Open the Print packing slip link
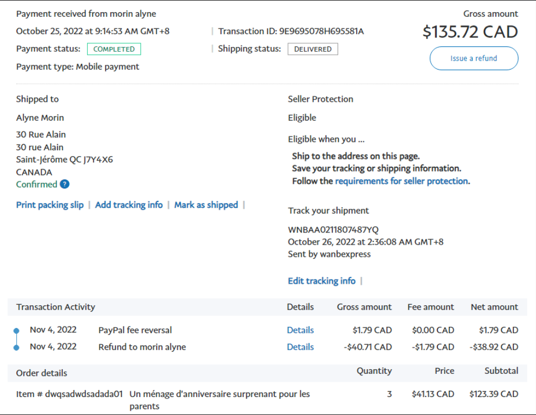The image size is (536, 415). pos(50,205)
